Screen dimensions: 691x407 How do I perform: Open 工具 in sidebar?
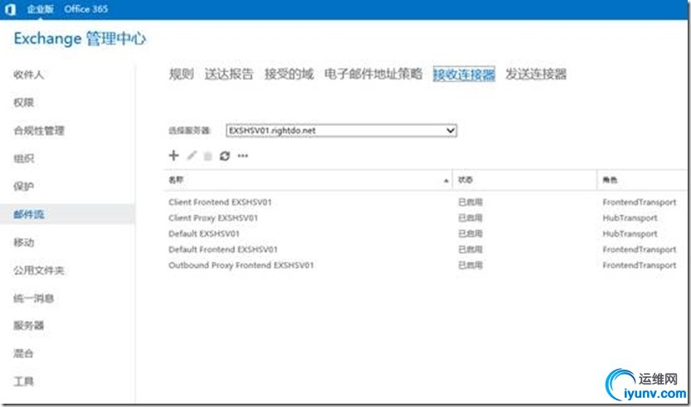(23, 381)
